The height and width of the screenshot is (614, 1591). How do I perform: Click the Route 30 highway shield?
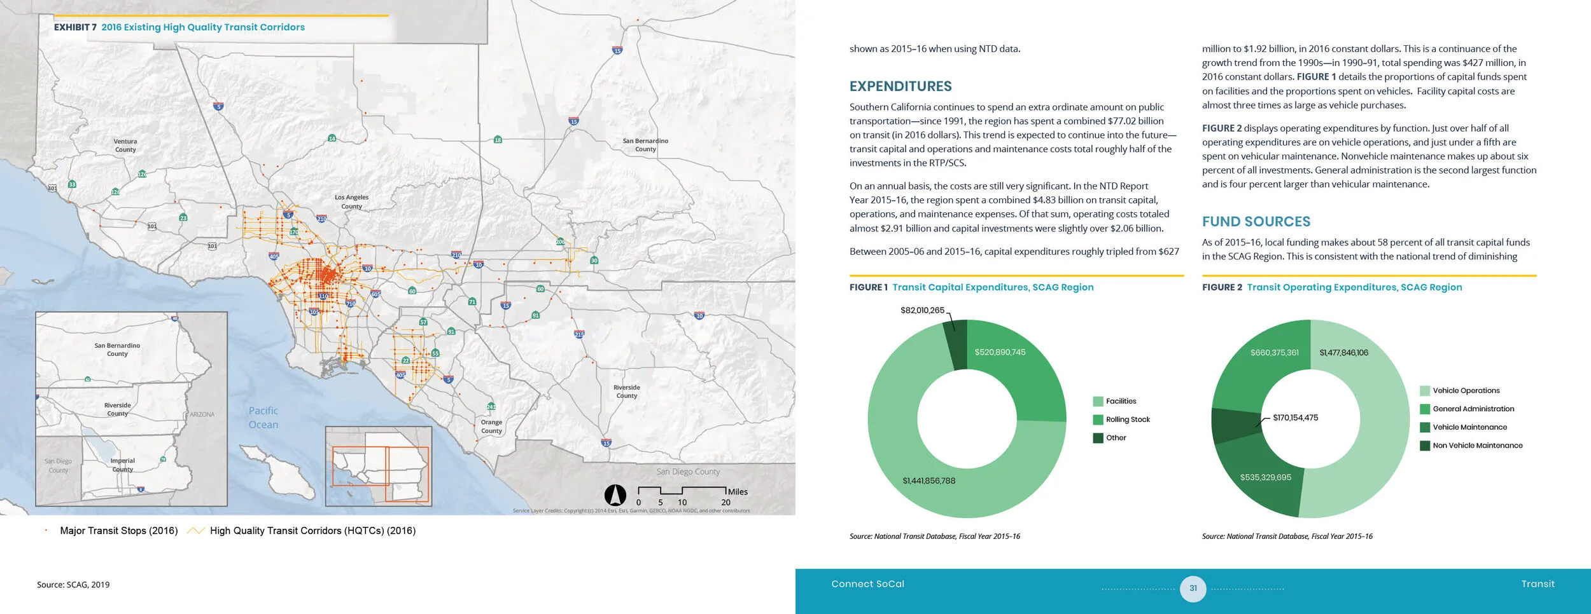[594, 261]
